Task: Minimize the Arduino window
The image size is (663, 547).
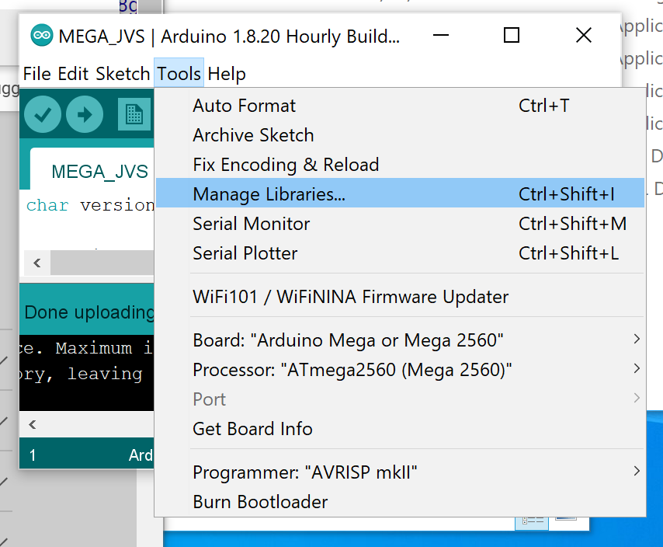Action: (x=441, y=35)
